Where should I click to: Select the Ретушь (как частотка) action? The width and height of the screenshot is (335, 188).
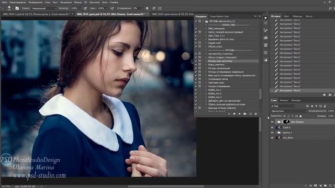point(220,61)
